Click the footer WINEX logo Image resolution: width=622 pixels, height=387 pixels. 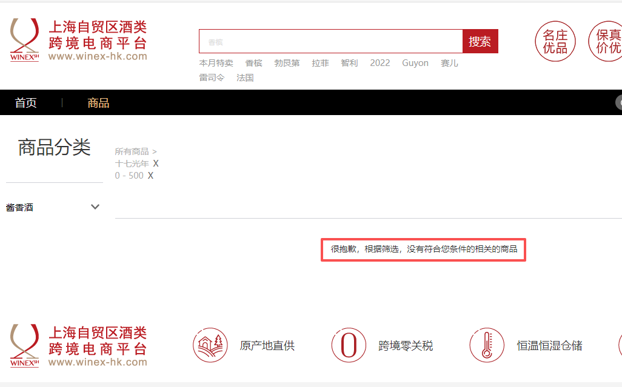click(x=79, y=345)
